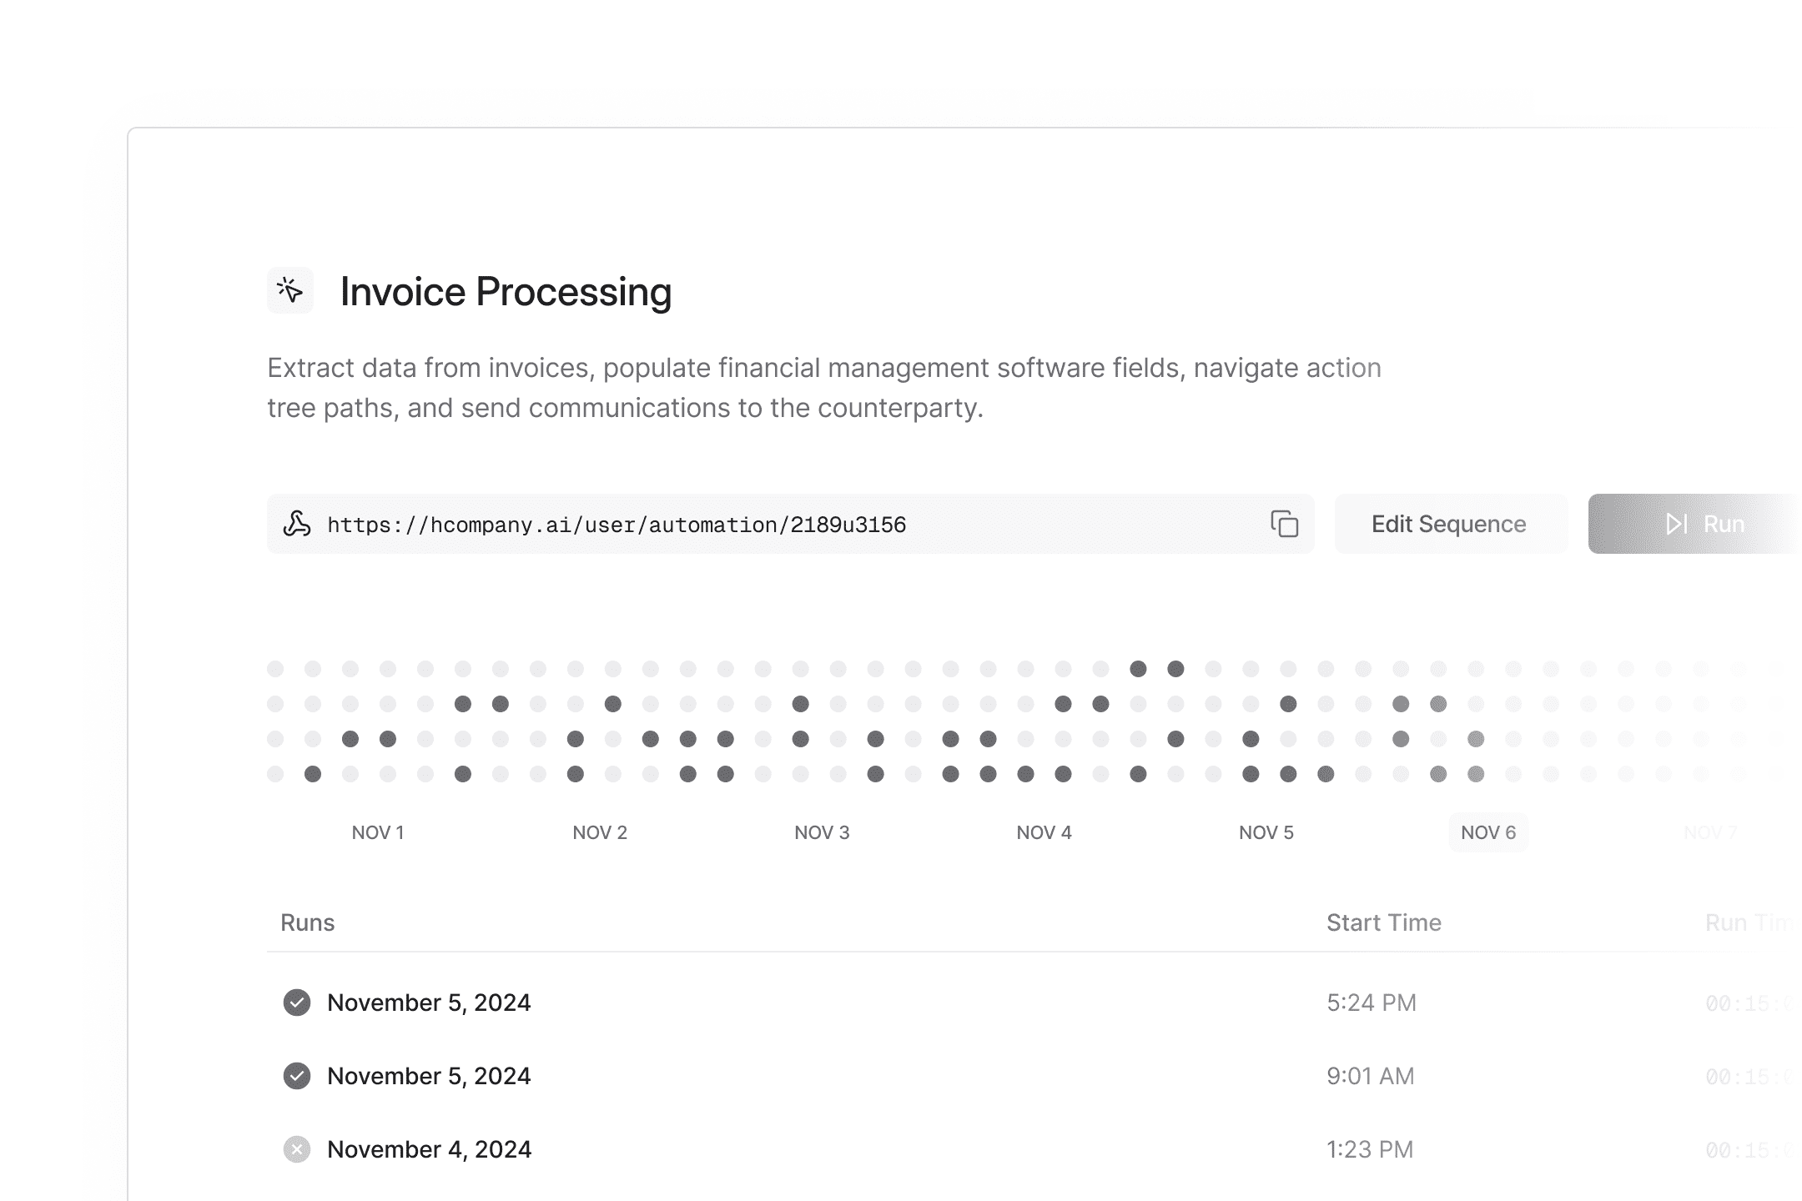This screenshot has height=1201, width=1802.
Task: Select the NOV 2 date label
Action: (x=600, y=832)
